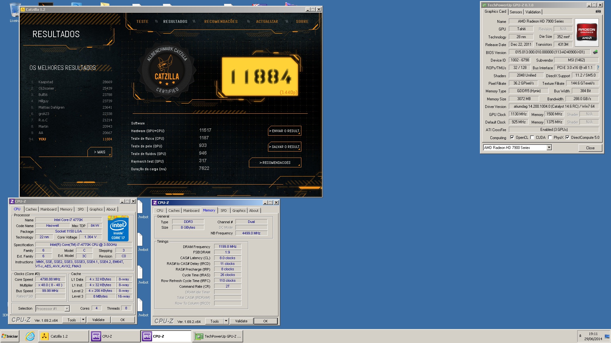Toggle the CUDA checkbox in GPU-Z
Viewport: 611px width, 343px height.
pos(532,138)
